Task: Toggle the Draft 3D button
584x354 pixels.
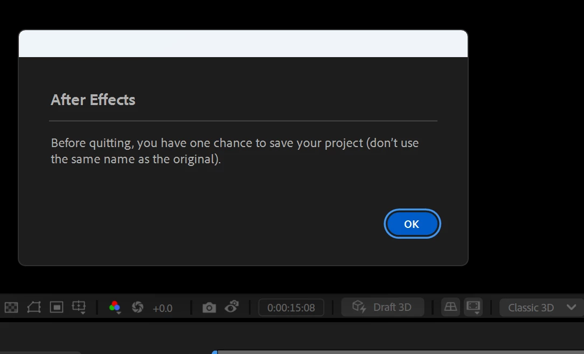Action: [x=383, y=307]
